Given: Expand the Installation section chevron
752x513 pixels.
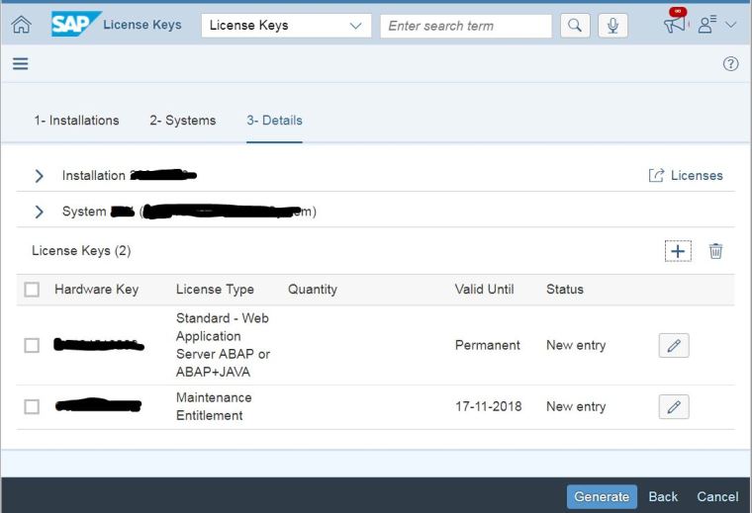Looking at the screenshot, I should [39, 176].
